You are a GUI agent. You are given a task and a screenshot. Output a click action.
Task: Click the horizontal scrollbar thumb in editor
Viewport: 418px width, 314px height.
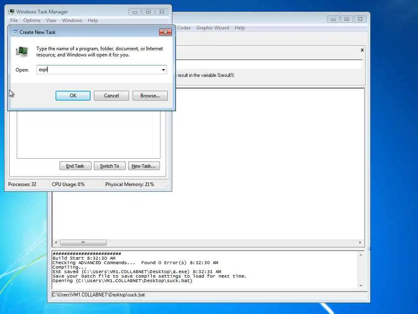tap(83, 242)
